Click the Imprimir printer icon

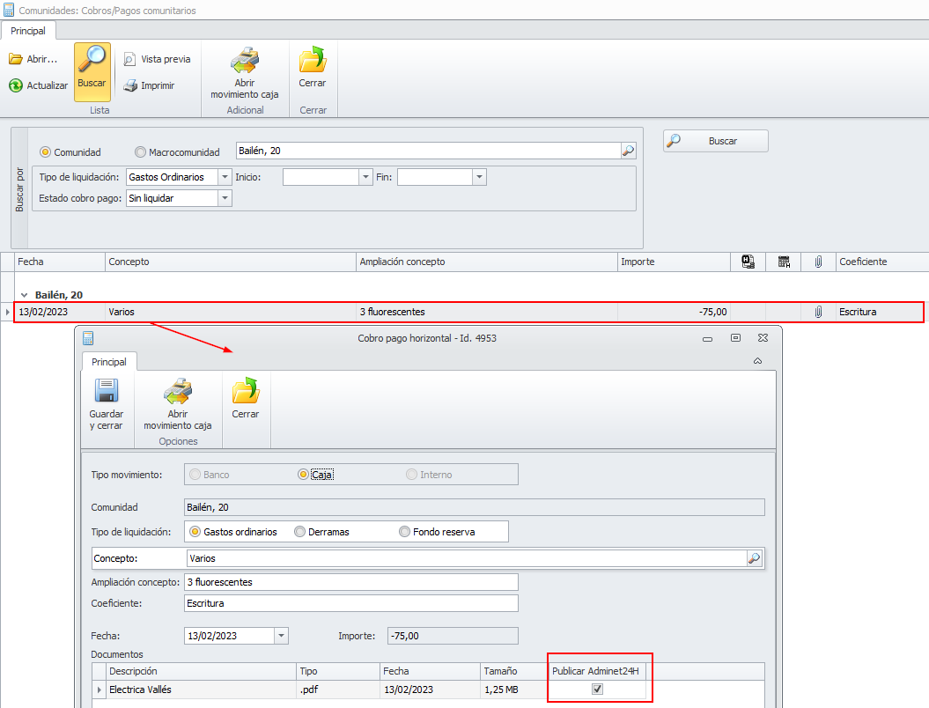click(x=129, y=85)
